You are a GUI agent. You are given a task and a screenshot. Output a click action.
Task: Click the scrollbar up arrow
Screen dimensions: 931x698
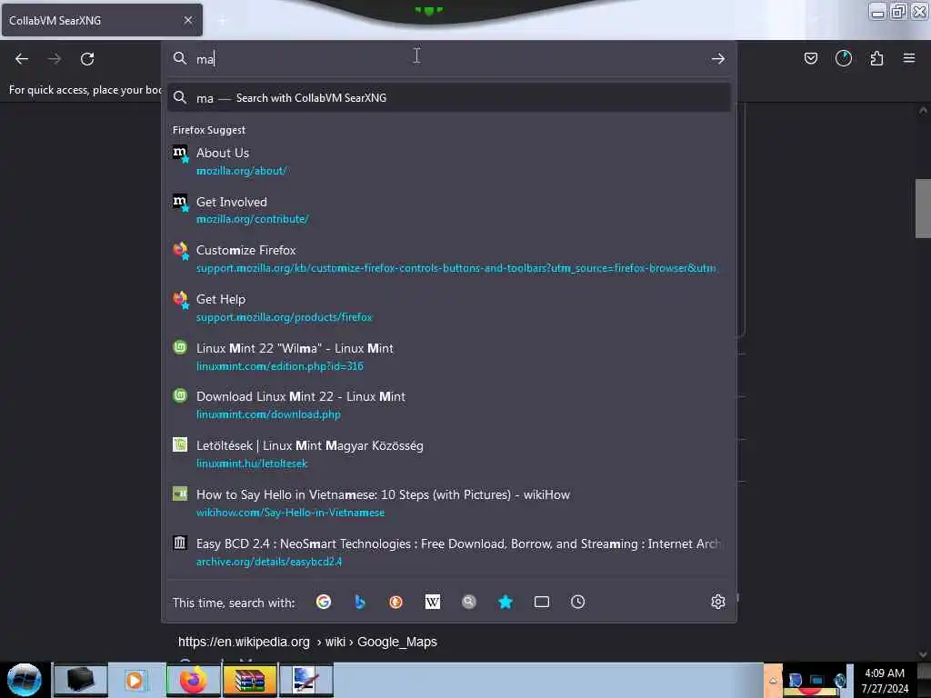pos(923,110)
